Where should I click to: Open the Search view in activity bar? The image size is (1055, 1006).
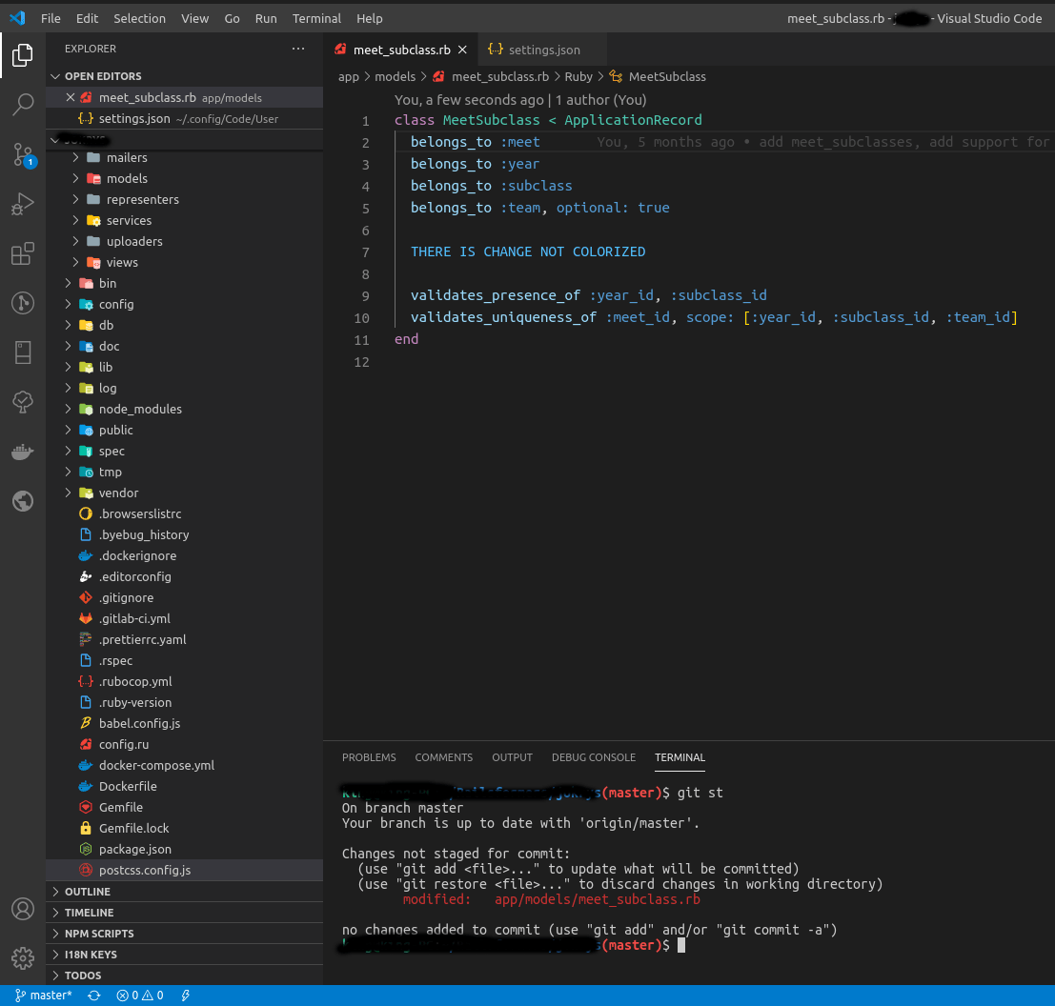(22, 104)
